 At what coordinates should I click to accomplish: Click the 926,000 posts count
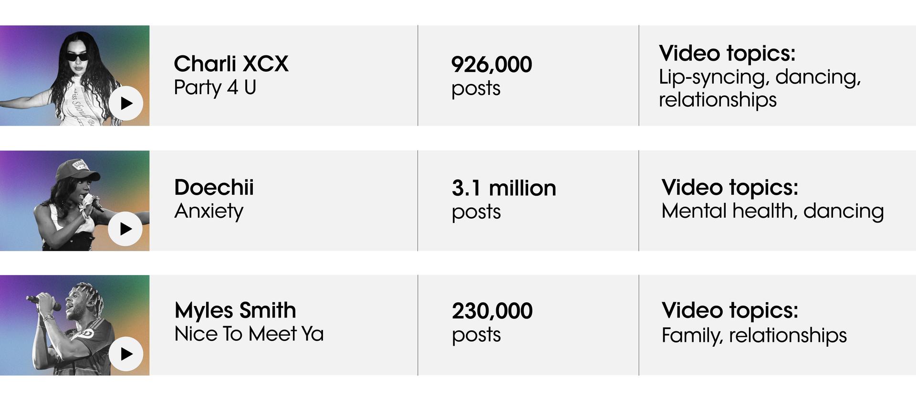click(x=492, y=76)
